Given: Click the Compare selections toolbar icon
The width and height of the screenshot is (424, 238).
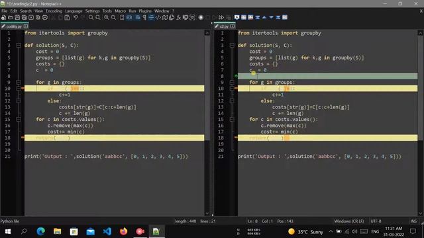Looking at the screenshot, I should coord(250,18).
